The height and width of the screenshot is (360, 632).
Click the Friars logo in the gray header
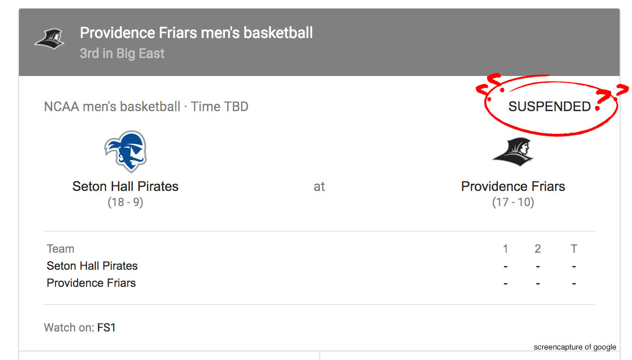[49, 39]
